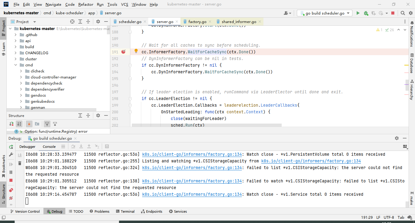Open Debug panel gear settings

[396, 138]
